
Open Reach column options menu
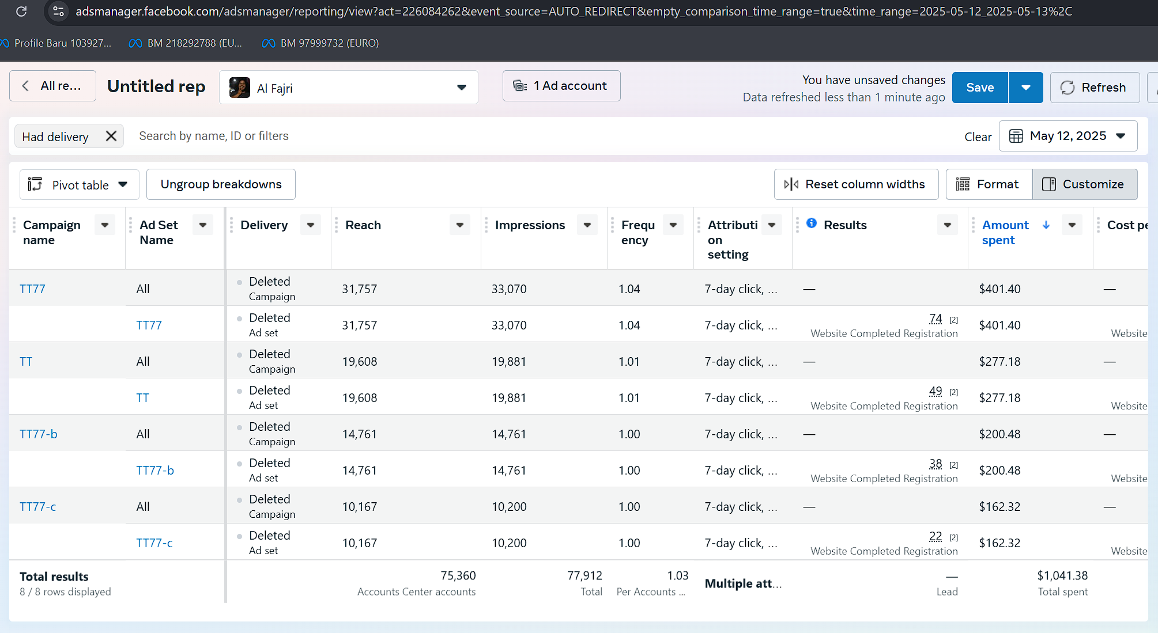pyautogui.click(x=460, y=225)
